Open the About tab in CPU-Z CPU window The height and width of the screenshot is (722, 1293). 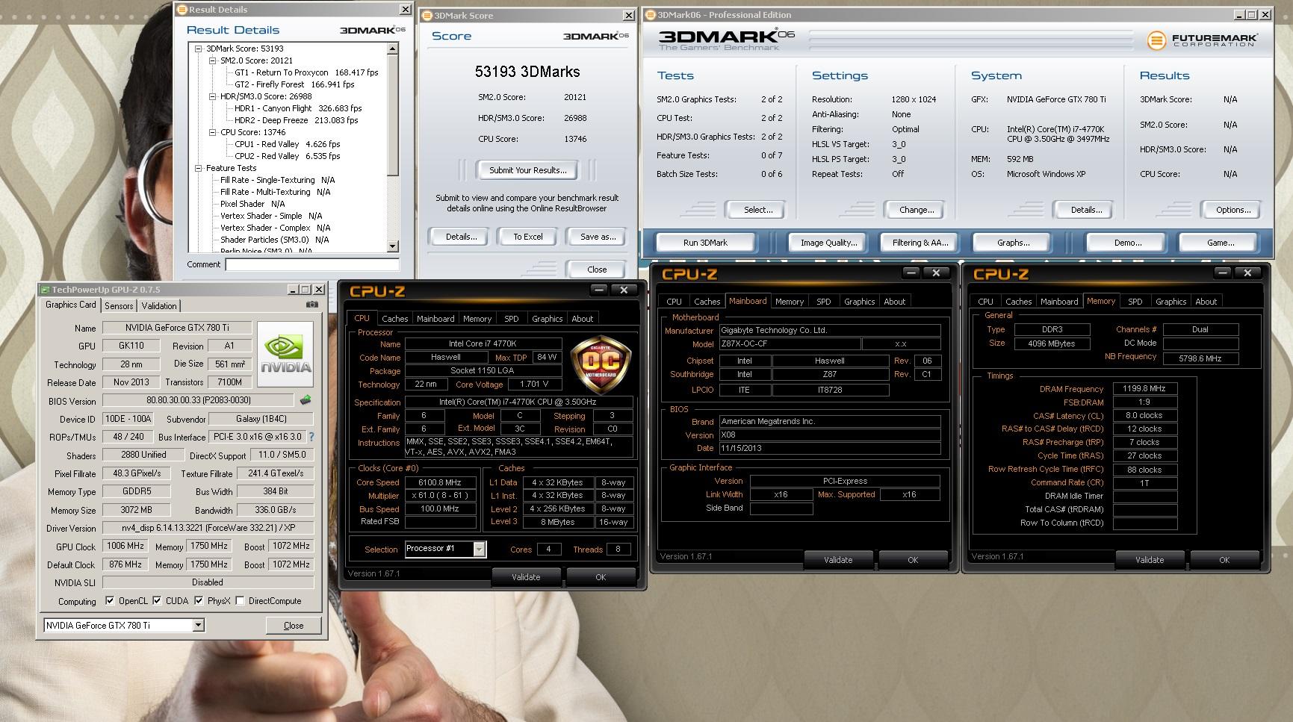tap(582, 319)
